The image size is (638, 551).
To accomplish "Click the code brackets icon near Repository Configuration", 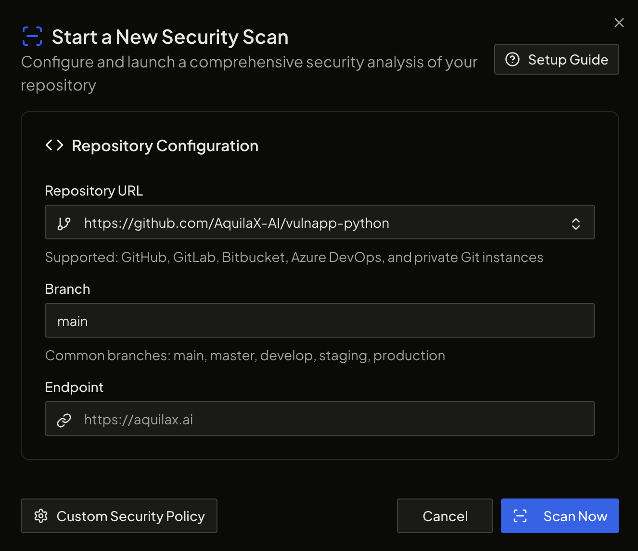I will point(54,145).
